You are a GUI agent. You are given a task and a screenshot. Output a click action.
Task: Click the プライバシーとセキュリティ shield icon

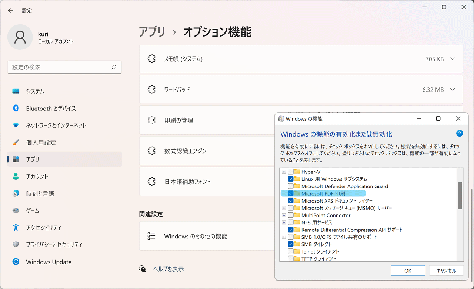tap(16, 244)
